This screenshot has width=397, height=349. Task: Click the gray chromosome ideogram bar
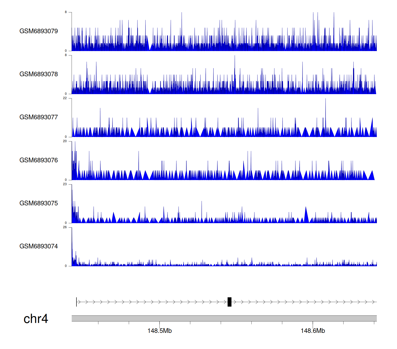point(224,318)
